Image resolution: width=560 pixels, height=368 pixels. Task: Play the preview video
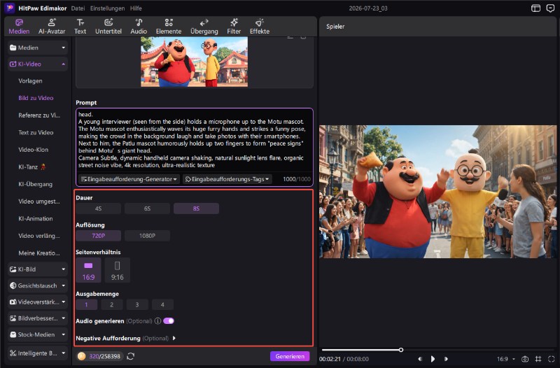(433, 359)
